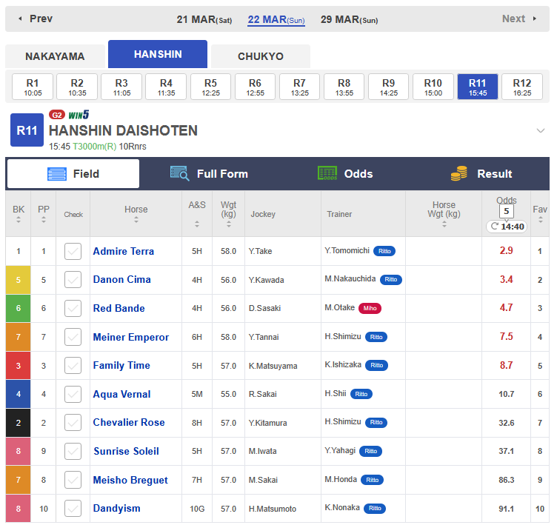Open race R12 at 16:25
This screenshot has height=525, width=557.
522,87
